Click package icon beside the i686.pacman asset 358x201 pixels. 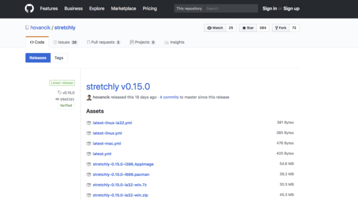pyautogui.click(x=89, y=175)
